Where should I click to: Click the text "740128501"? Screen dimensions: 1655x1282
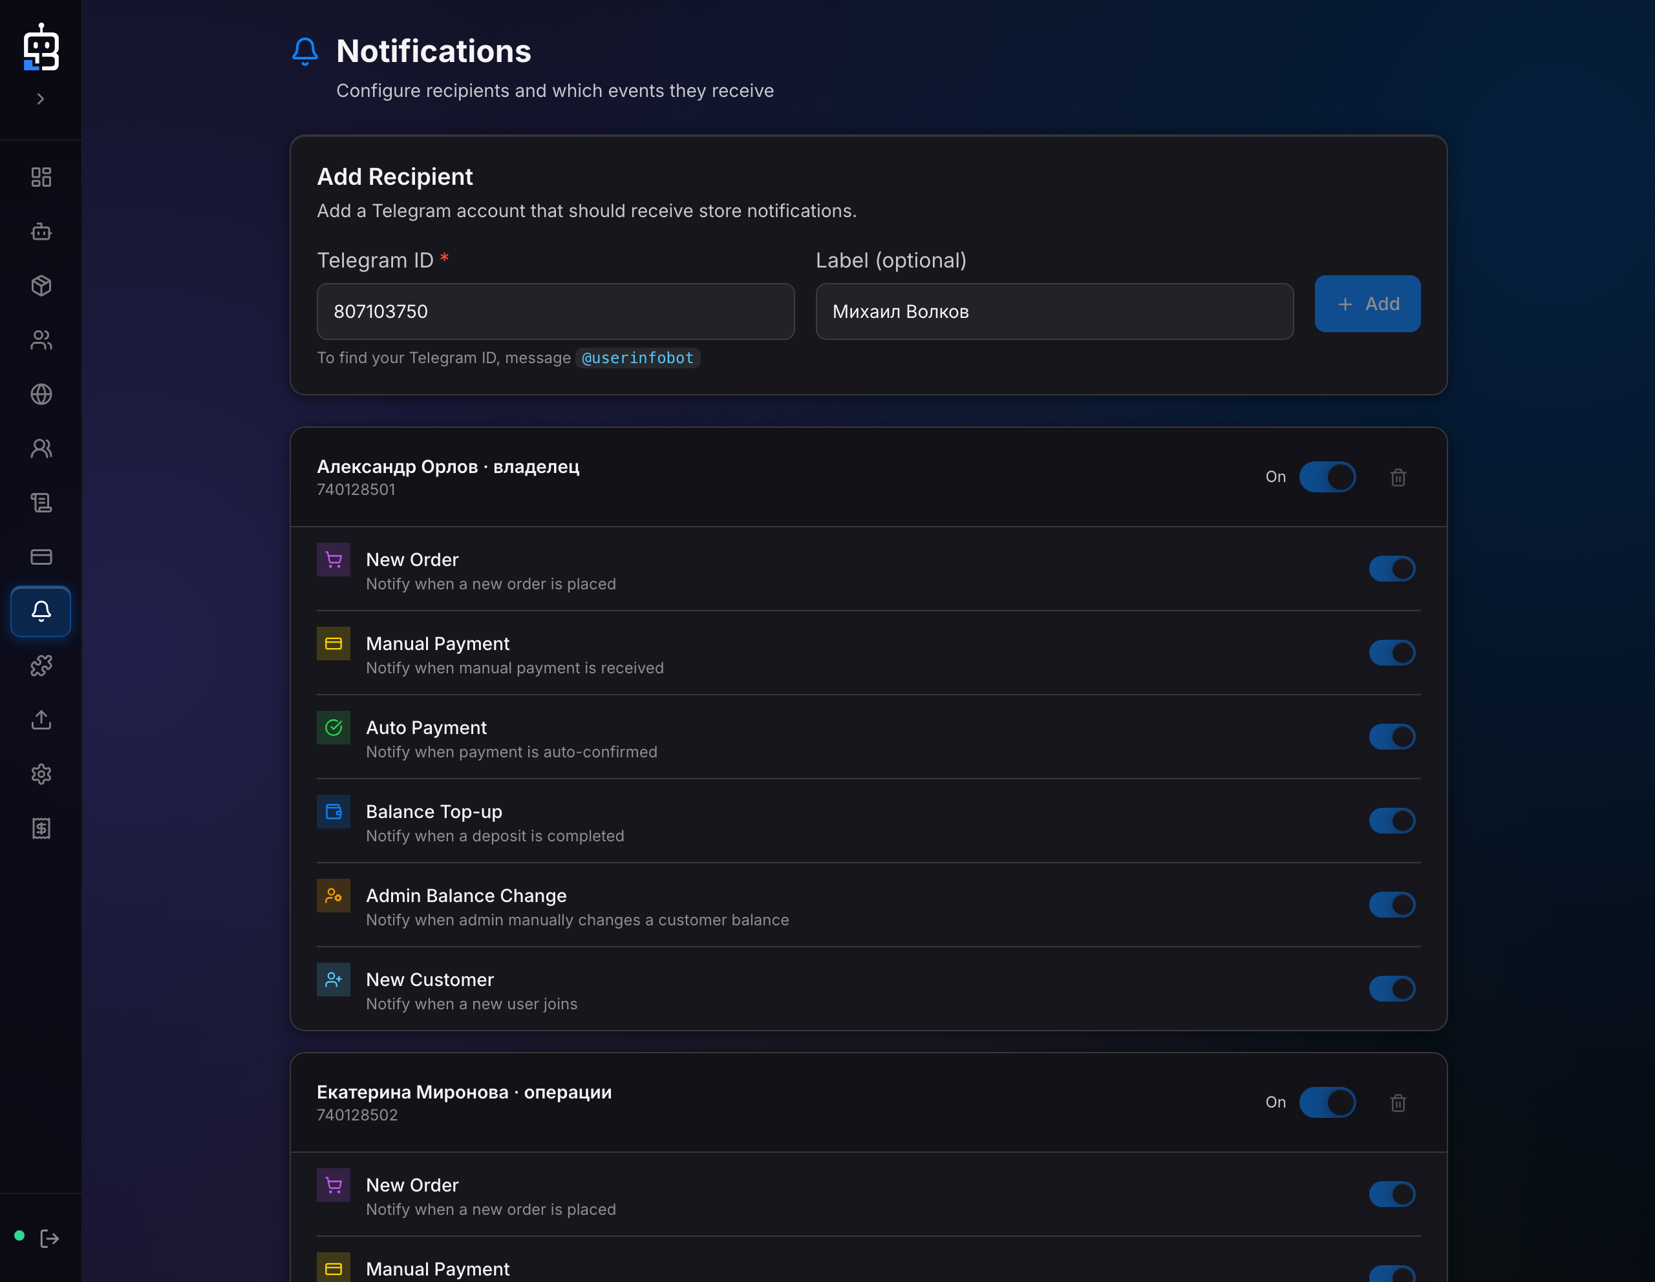pyautogui.click(x=356, y=490)
